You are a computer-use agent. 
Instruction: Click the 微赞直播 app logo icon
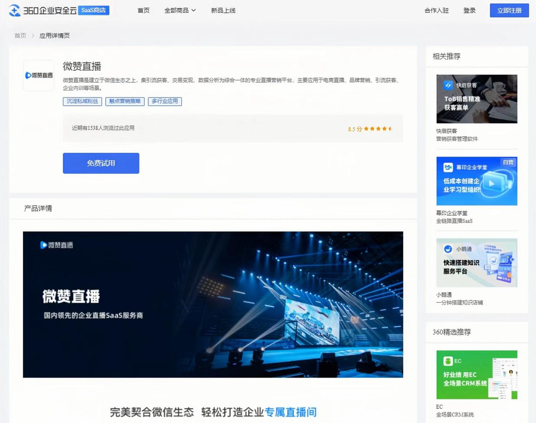(x=39, y=75)
